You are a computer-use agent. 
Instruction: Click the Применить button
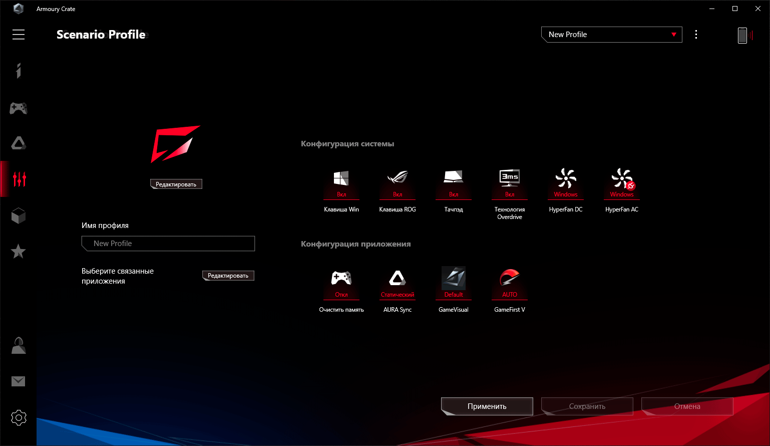[487, 406]
